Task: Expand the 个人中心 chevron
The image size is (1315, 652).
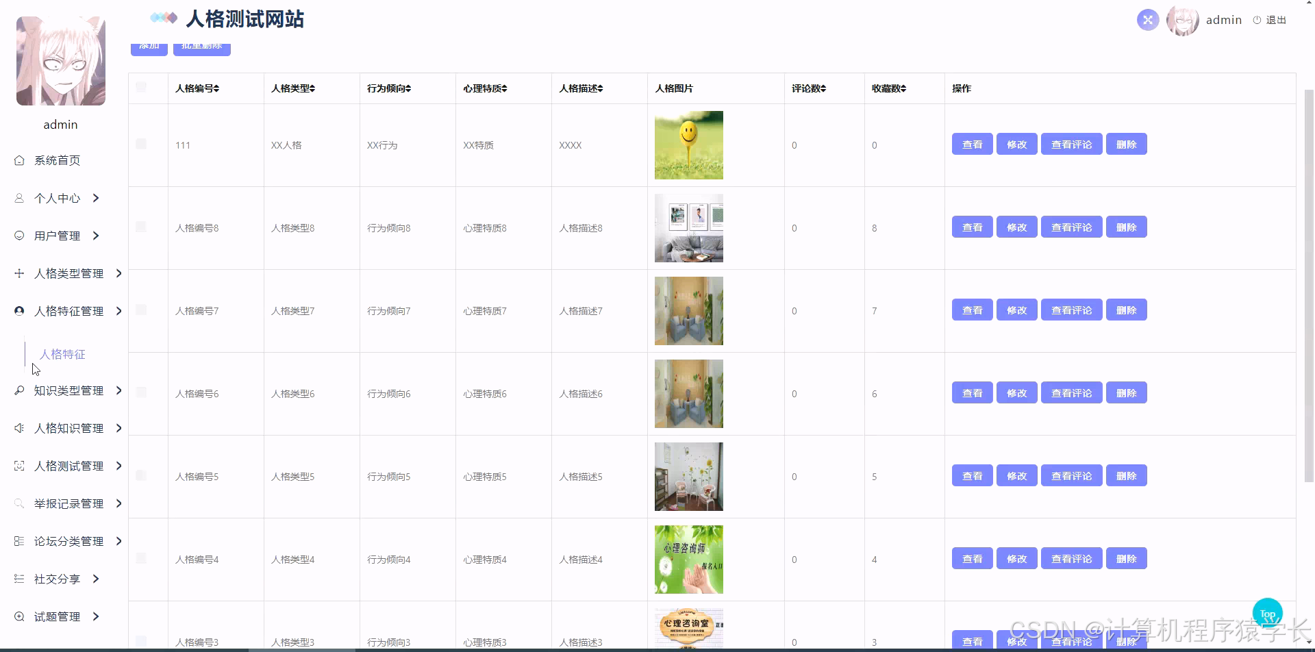Action: point(96,198)
